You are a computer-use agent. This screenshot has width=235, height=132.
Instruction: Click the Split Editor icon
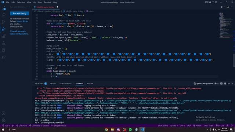(x=228, y=7)
